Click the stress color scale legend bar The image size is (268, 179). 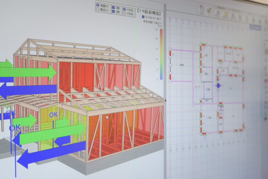pos(161,54)
